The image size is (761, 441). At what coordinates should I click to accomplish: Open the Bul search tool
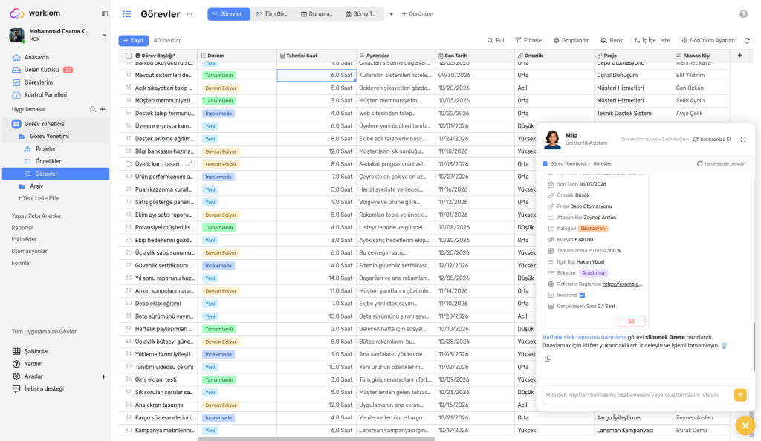tap(496, 41)
